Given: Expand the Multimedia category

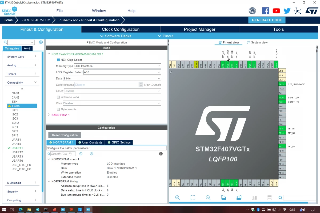Looking at the screenshot, I should click(x=22, y=183).
